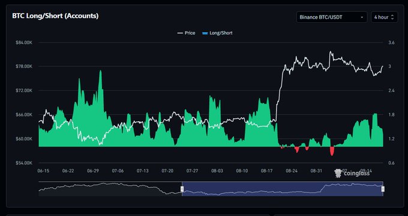Click the $78.00K price axis label
Image resolution: width=408 pixels, height=216 pixels.
(x=24, y=67)
